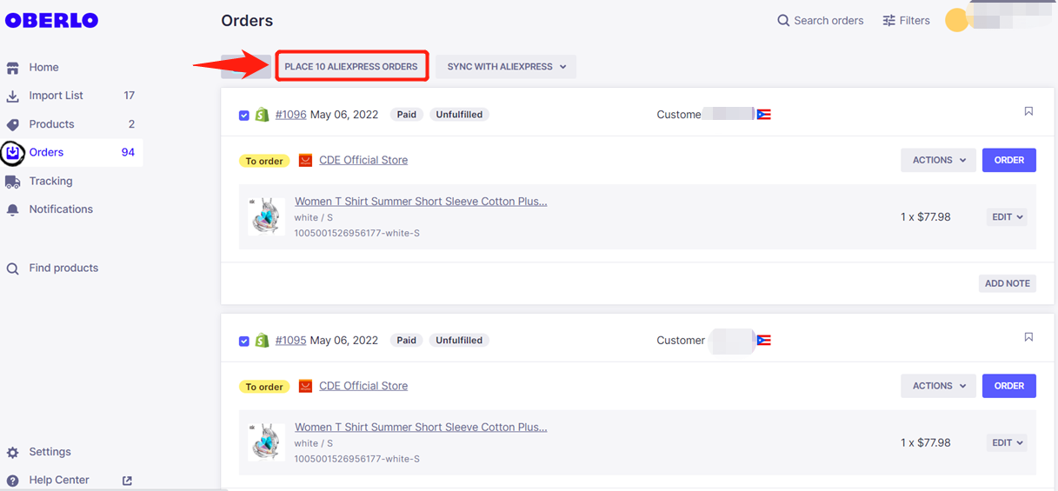Image resolution: width=1058 pixels, height=491 pixels.
Task: Click Add Note on order #1096
Action: point(1007,283)
